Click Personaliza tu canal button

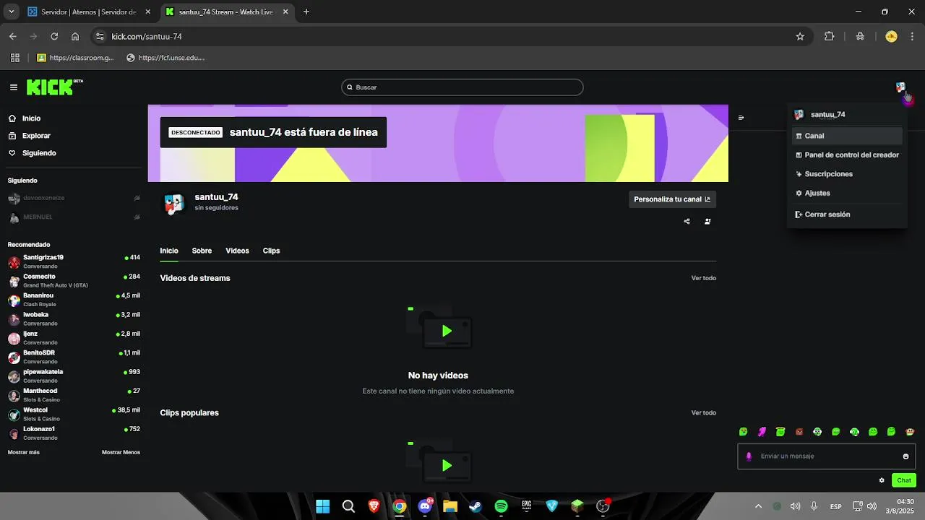672,199
